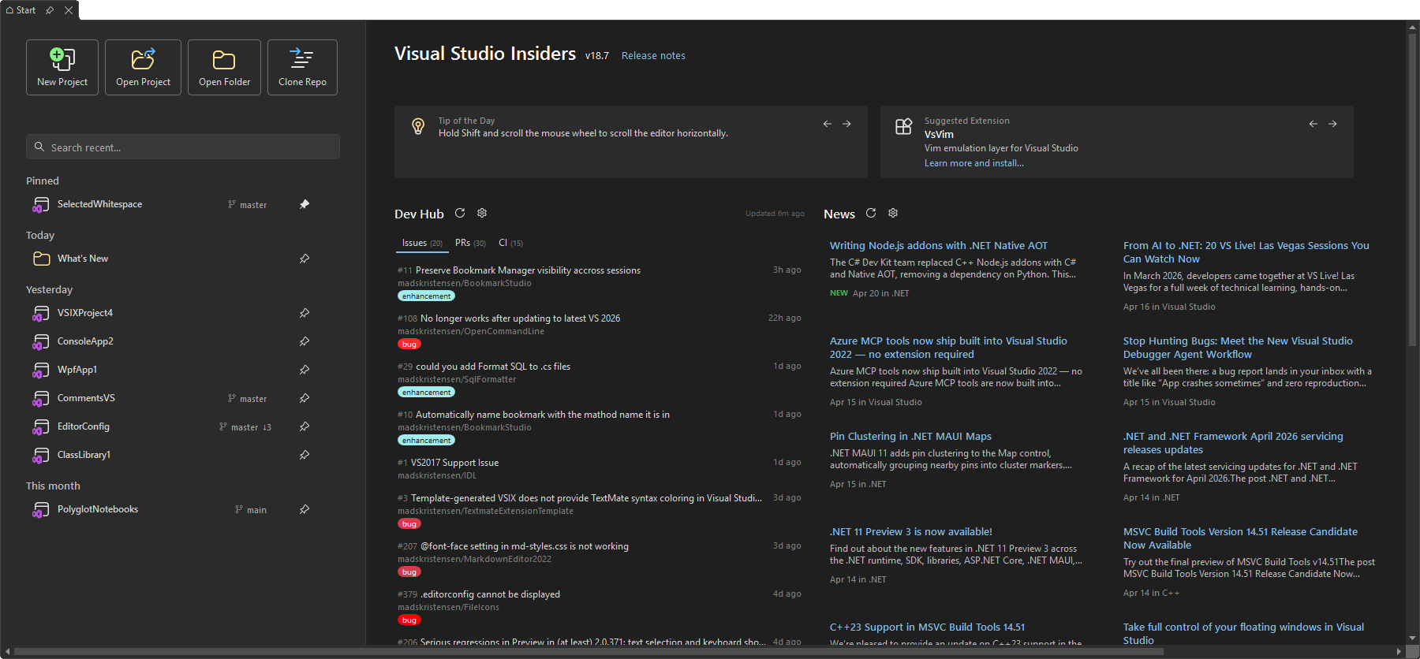Open issue #207 @font-face setting not working
This screenshot has width=1420, height=659.
click(524, 546)
